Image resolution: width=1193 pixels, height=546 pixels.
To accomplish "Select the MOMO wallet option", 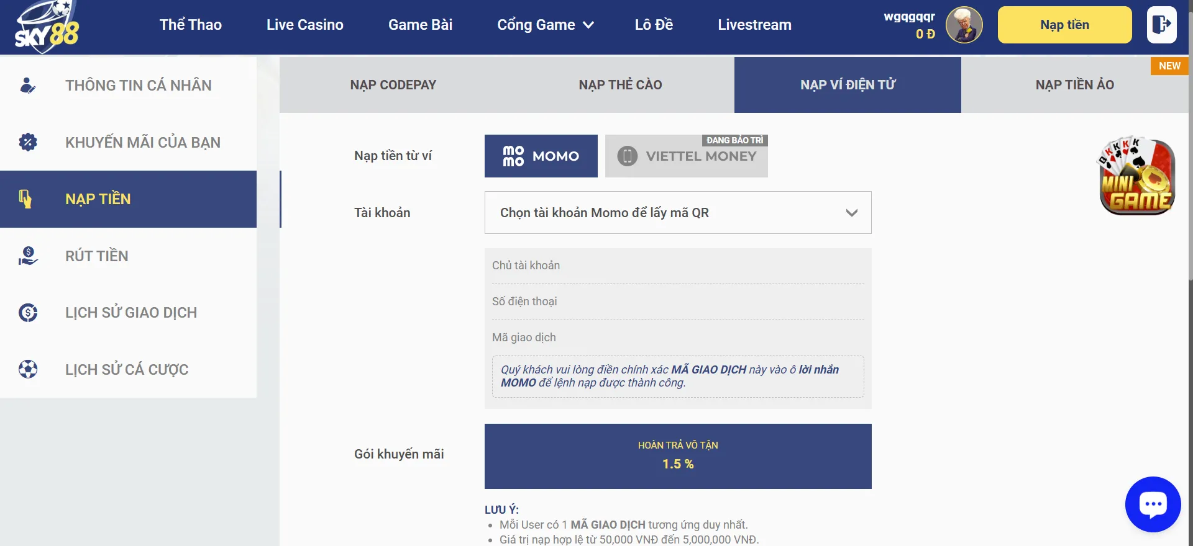I will (x=541, y=156).
